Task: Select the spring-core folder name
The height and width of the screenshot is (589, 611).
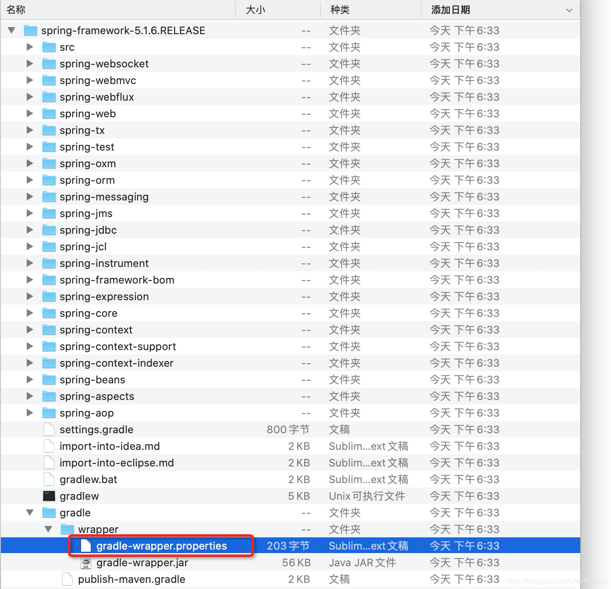Action: 89,313
